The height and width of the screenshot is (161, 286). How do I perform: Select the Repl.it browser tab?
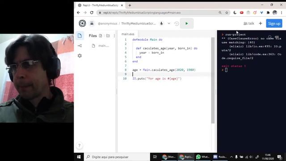tap(100, 5)
